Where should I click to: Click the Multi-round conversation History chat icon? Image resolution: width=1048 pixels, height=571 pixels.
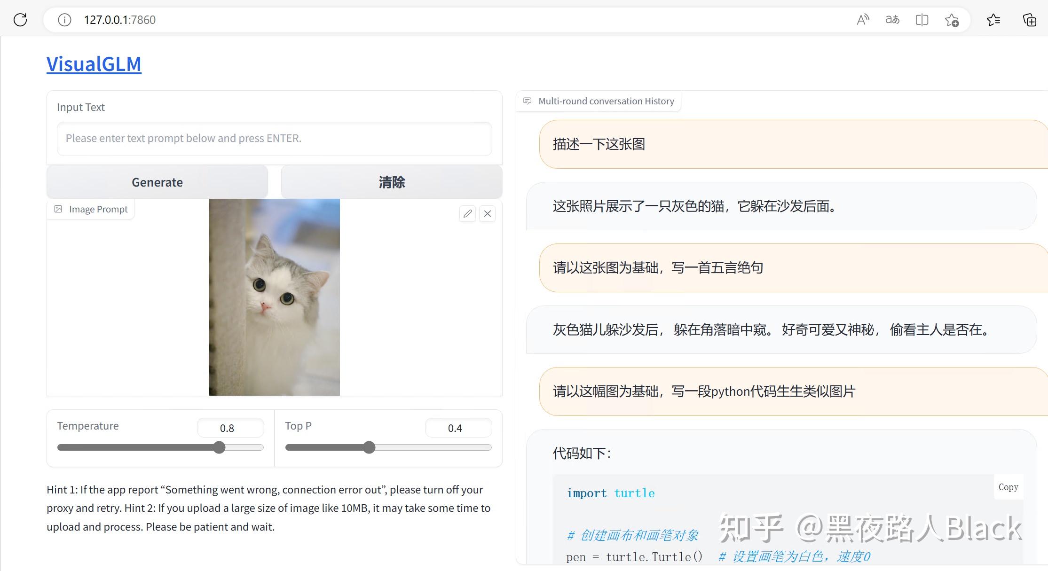[x=528, y=101]
